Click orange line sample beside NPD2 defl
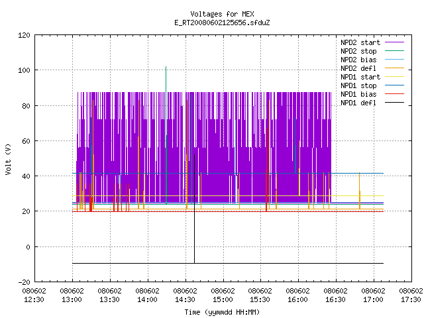This screenshot has width=424, height=318. pyautogui.click(x=395, y=68)
